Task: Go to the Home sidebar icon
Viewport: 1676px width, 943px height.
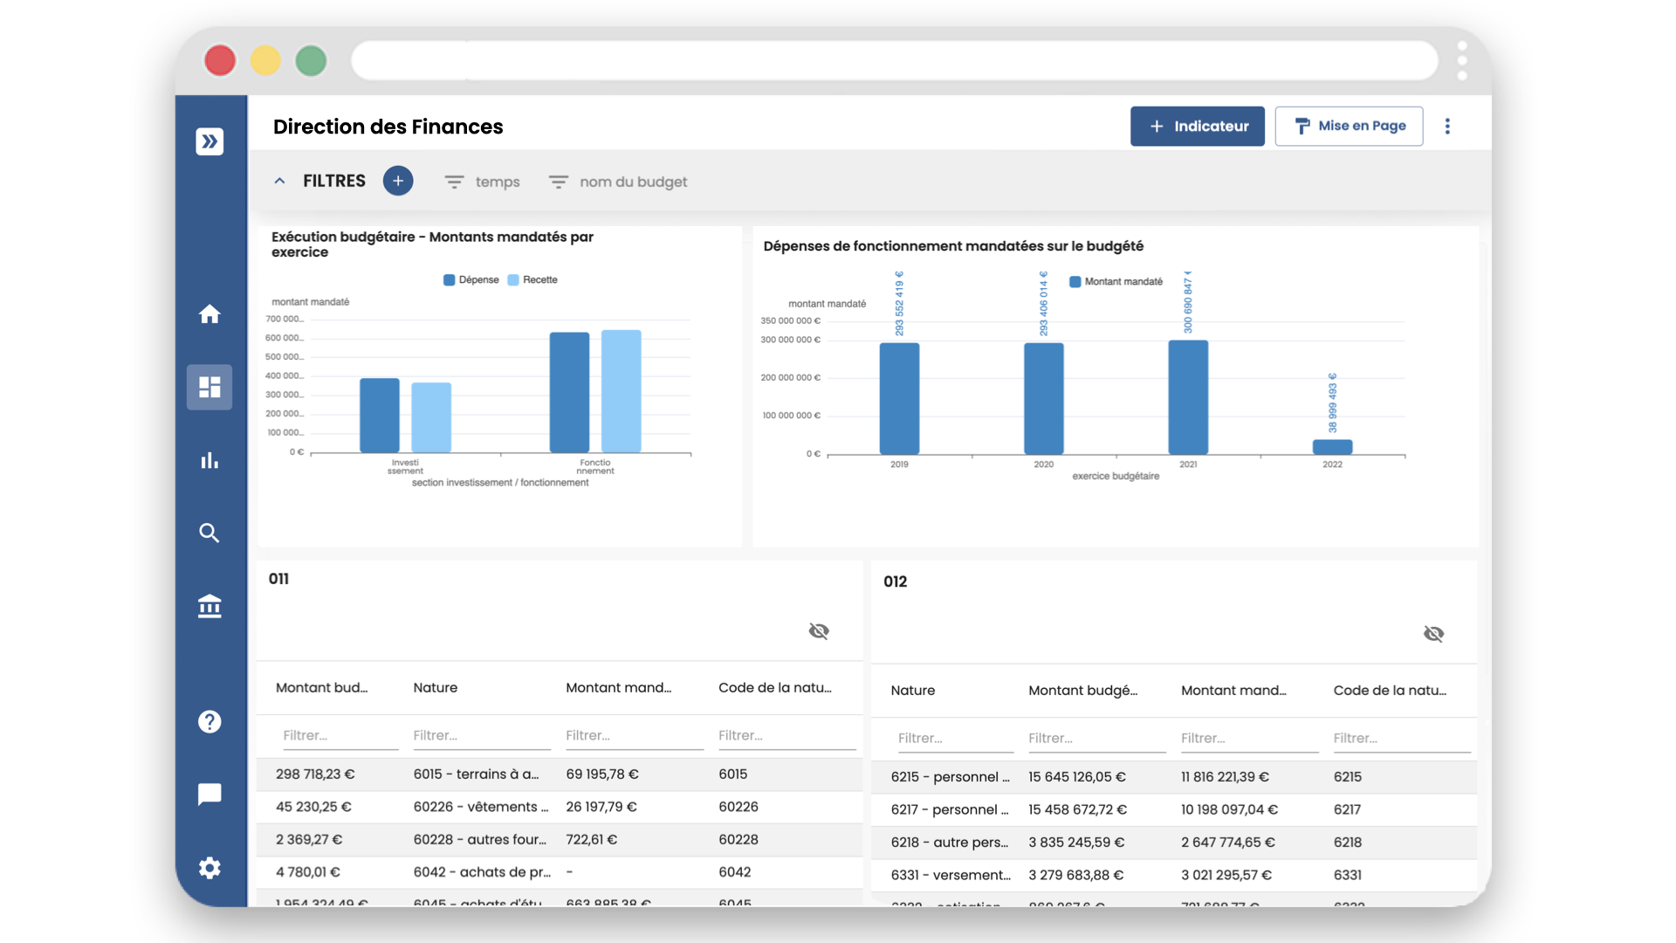Action: pos(209,314)
